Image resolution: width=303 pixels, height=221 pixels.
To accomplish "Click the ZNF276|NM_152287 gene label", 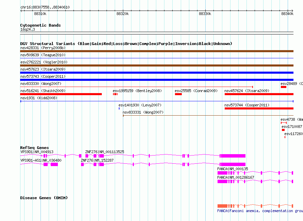I will point(97,160).
